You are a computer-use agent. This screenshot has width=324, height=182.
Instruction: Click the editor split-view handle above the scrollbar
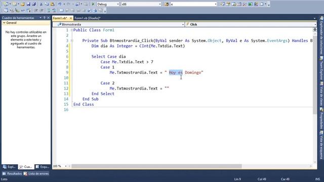(x=315, y=30)
